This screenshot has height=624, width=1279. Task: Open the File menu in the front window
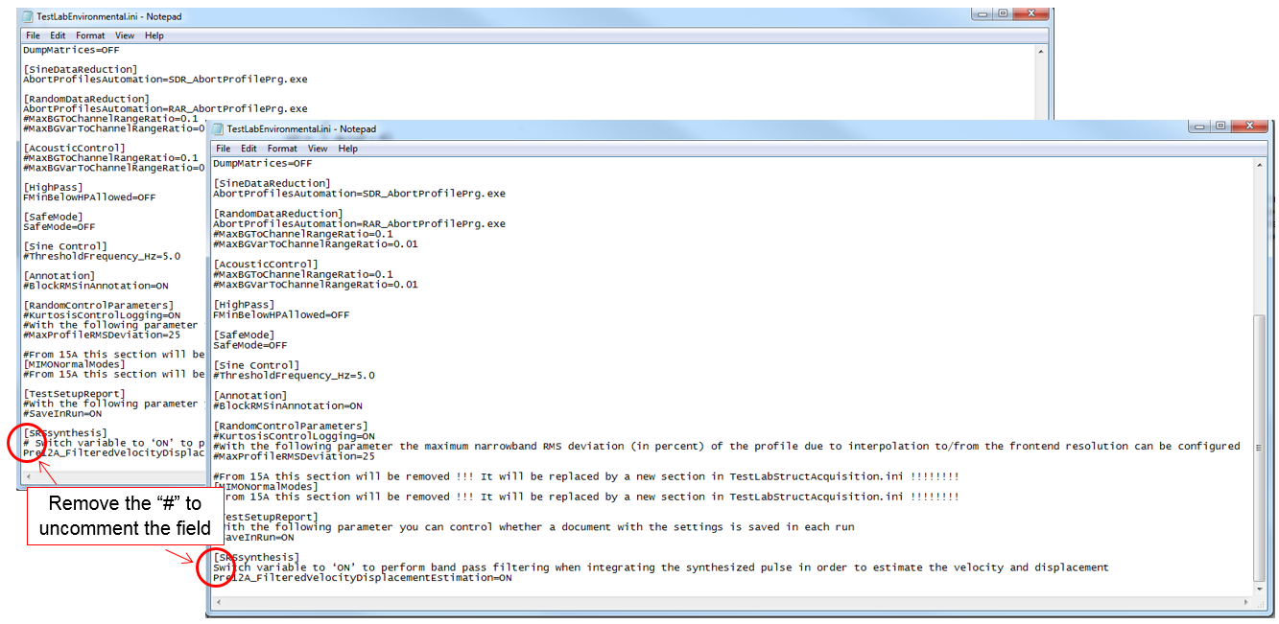pyautogui.click(x=224, y=149)
